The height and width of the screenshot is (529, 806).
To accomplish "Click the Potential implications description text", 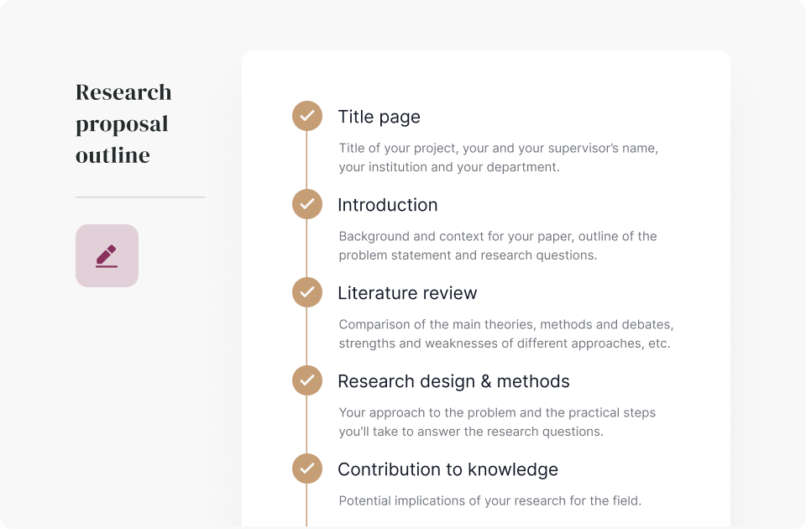I will (489, 500).
